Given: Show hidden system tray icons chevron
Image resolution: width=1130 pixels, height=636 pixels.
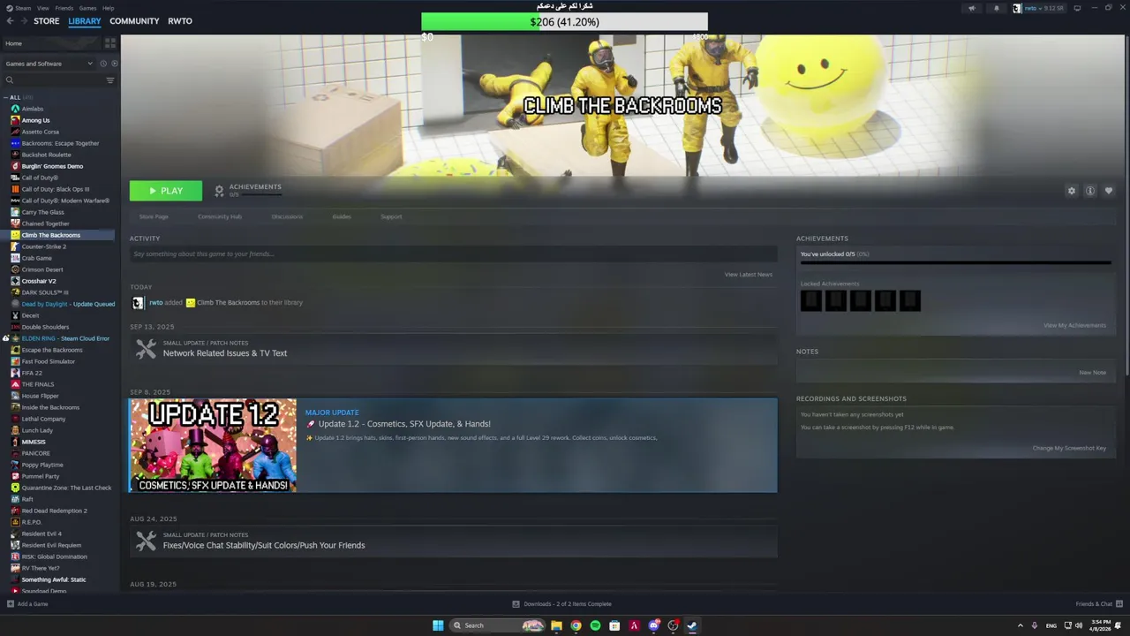Looking at the screenshot, I should point(1021,625).
